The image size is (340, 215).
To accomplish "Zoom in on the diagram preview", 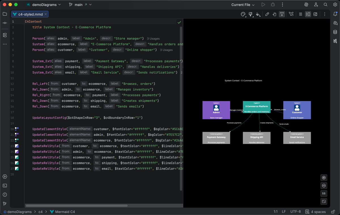I will [324, 178].
